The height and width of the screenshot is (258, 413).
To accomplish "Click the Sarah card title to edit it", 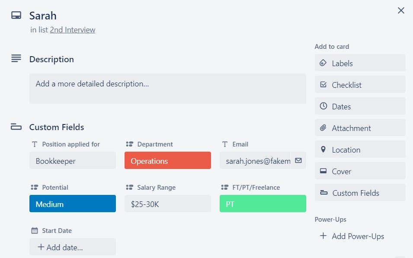I will 43,16.
